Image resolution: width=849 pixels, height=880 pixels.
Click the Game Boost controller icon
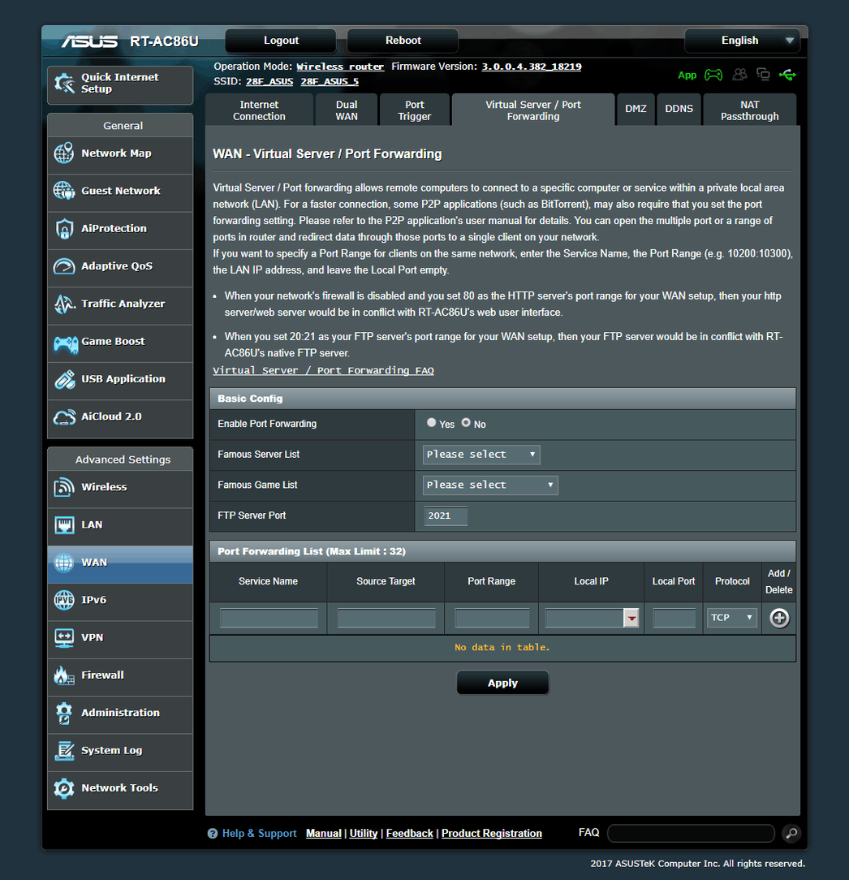65,343
